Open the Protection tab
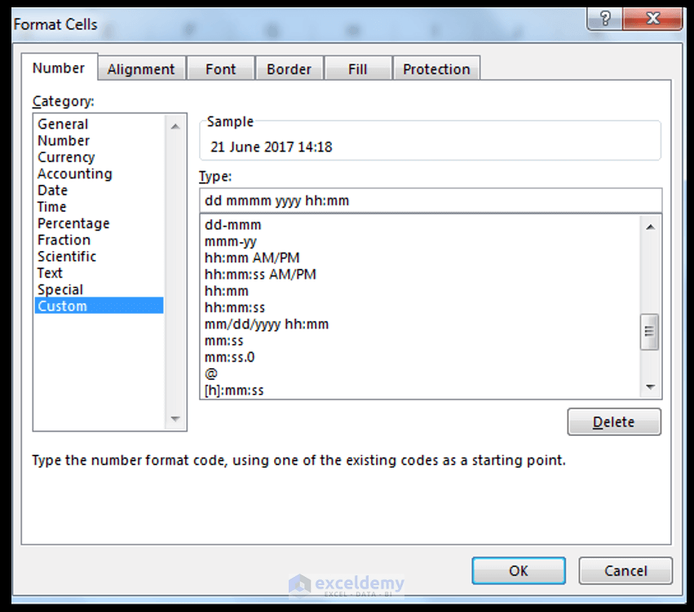Viewport: 694px width, 612px height. pyautogui.click(x=436, y=68)
